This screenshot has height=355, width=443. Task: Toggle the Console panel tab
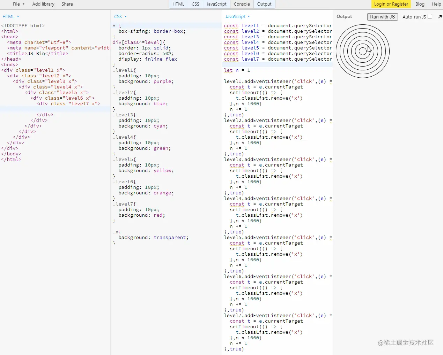(x=242, y=4)
